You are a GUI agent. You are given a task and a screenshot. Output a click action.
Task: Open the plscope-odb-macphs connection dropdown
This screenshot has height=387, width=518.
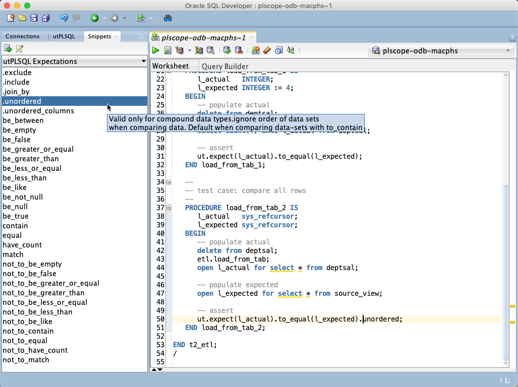(x=507, y=50)
